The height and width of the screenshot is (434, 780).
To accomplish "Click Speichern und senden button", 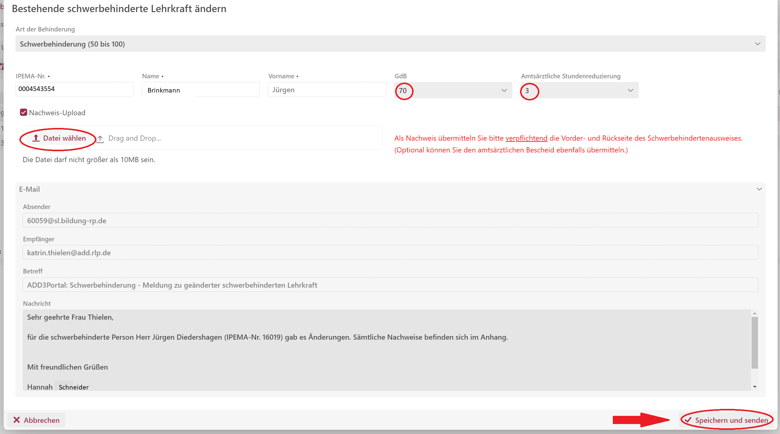I will coord(727,420).
